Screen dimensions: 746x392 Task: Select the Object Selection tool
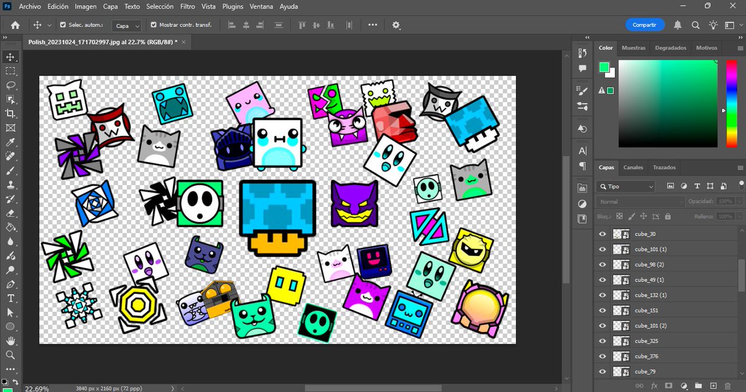point(10,99)
